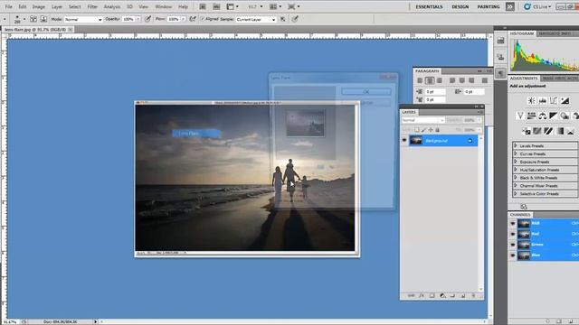The height and width of the screenshot is (325, 579).
Task: Expand the Hue/Saturation Presets list
Action: (516, 170)
